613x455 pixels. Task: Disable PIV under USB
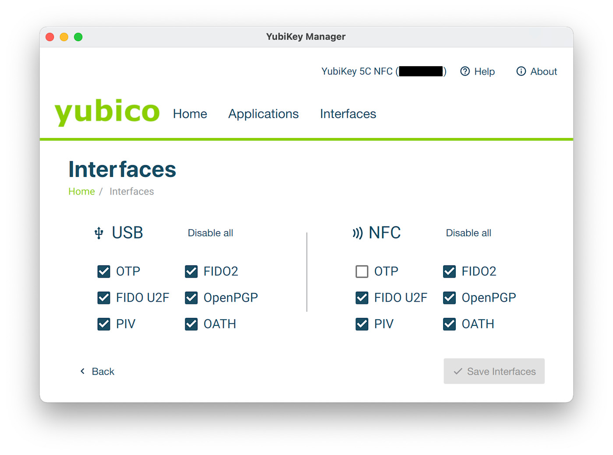coord(104,324)
